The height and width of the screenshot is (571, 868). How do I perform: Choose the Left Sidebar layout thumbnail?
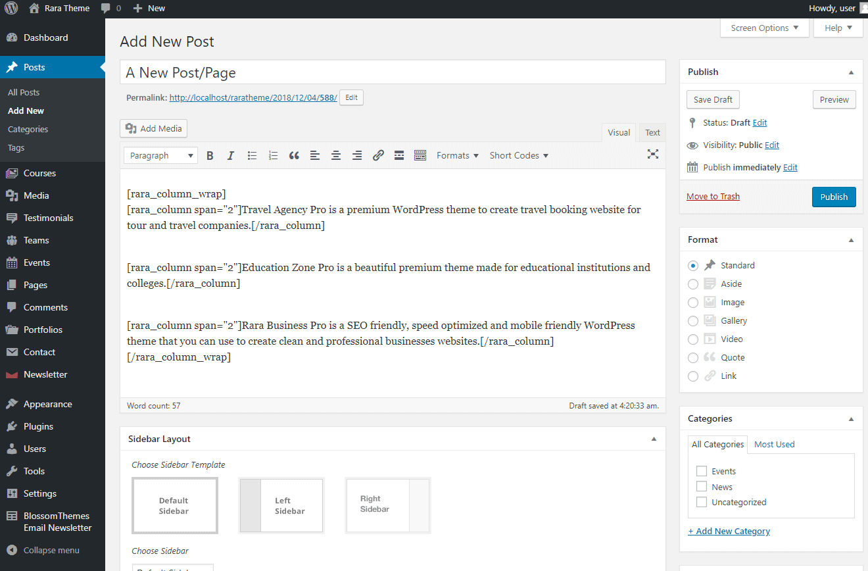[x=281, y=505]
